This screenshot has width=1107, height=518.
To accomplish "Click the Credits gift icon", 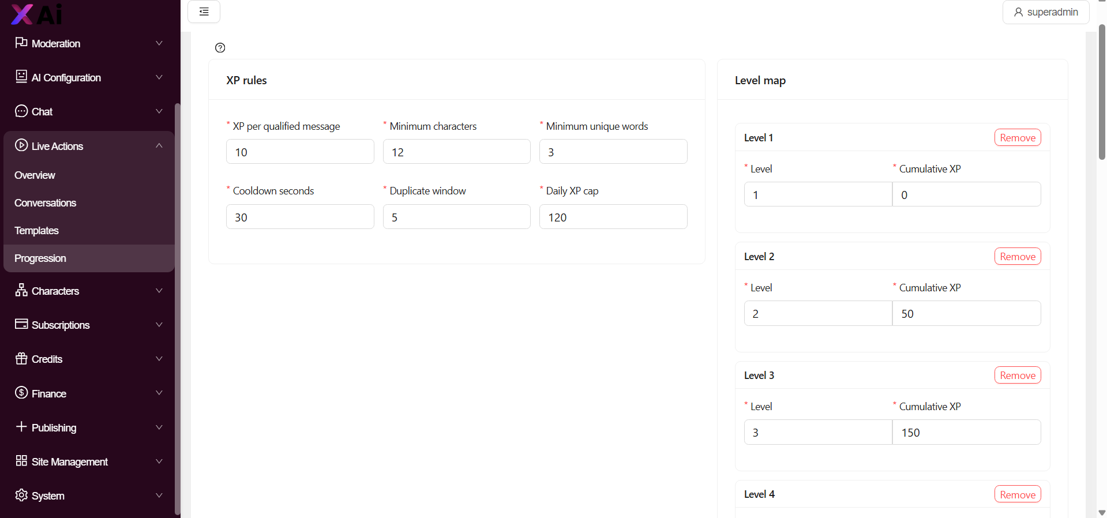I will pyautogui.click(x=21, y=358).
